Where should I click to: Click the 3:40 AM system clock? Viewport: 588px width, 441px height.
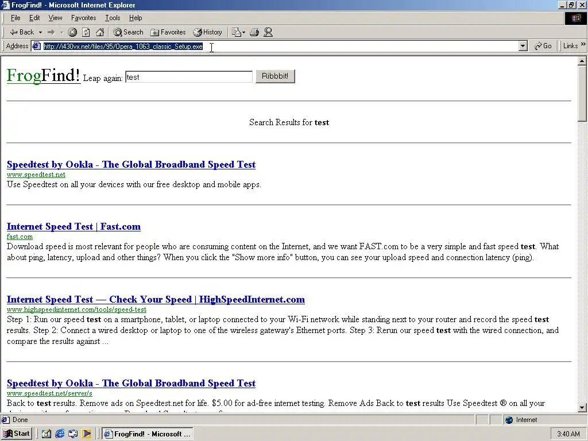(568, 434)
